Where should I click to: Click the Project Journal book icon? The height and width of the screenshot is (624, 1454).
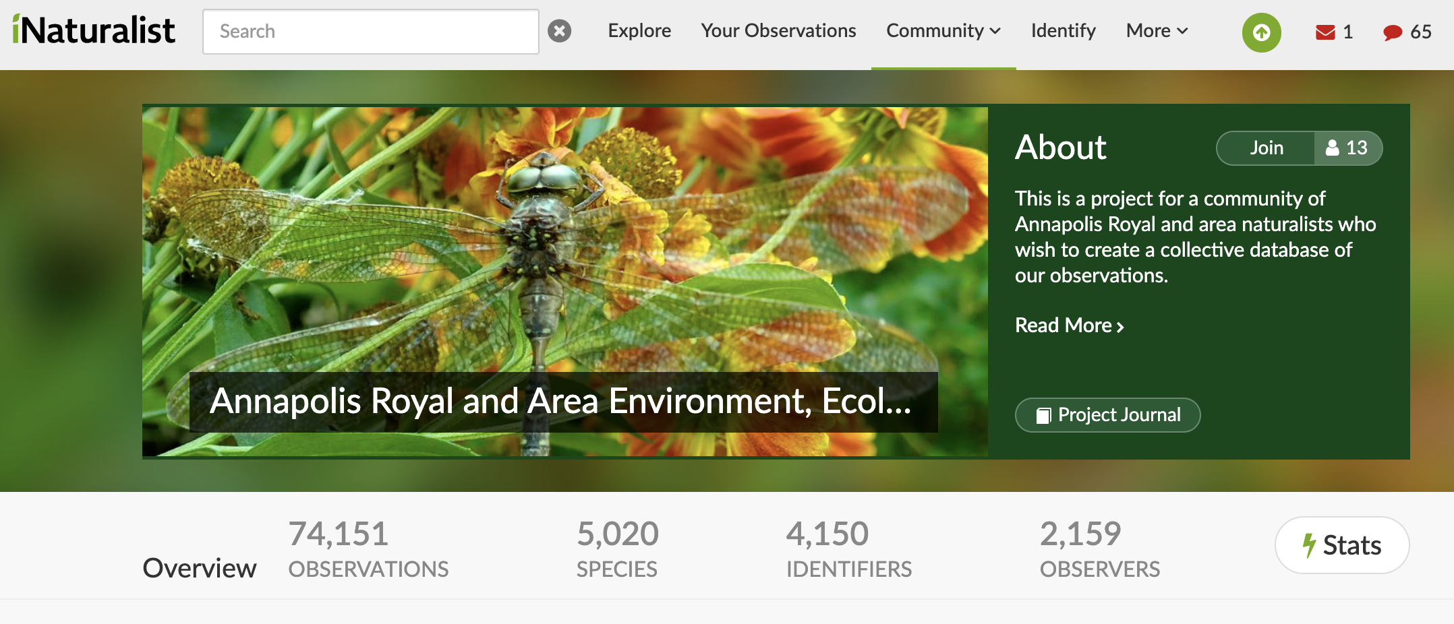click(x=1043, y=415)
